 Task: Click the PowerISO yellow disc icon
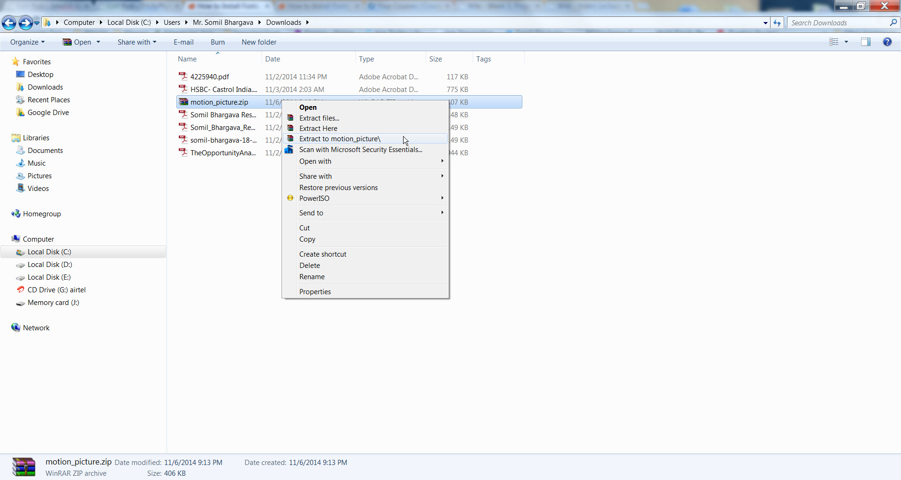(x=290, y=198)
